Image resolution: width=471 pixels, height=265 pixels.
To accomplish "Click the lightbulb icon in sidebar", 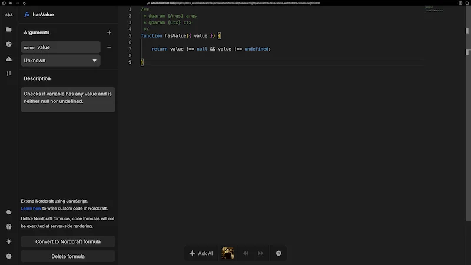I will (9, 241).
